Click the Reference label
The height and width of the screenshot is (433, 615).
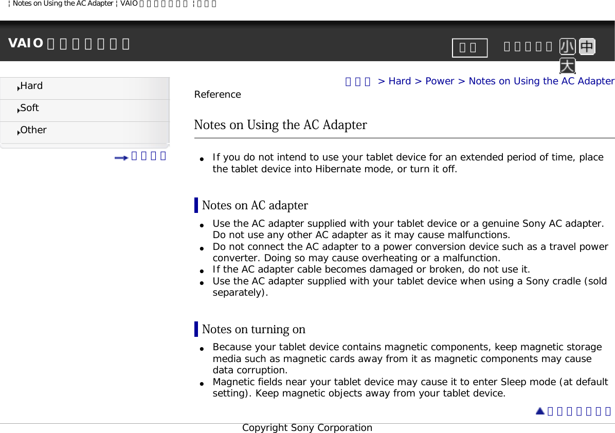[218, 95]
